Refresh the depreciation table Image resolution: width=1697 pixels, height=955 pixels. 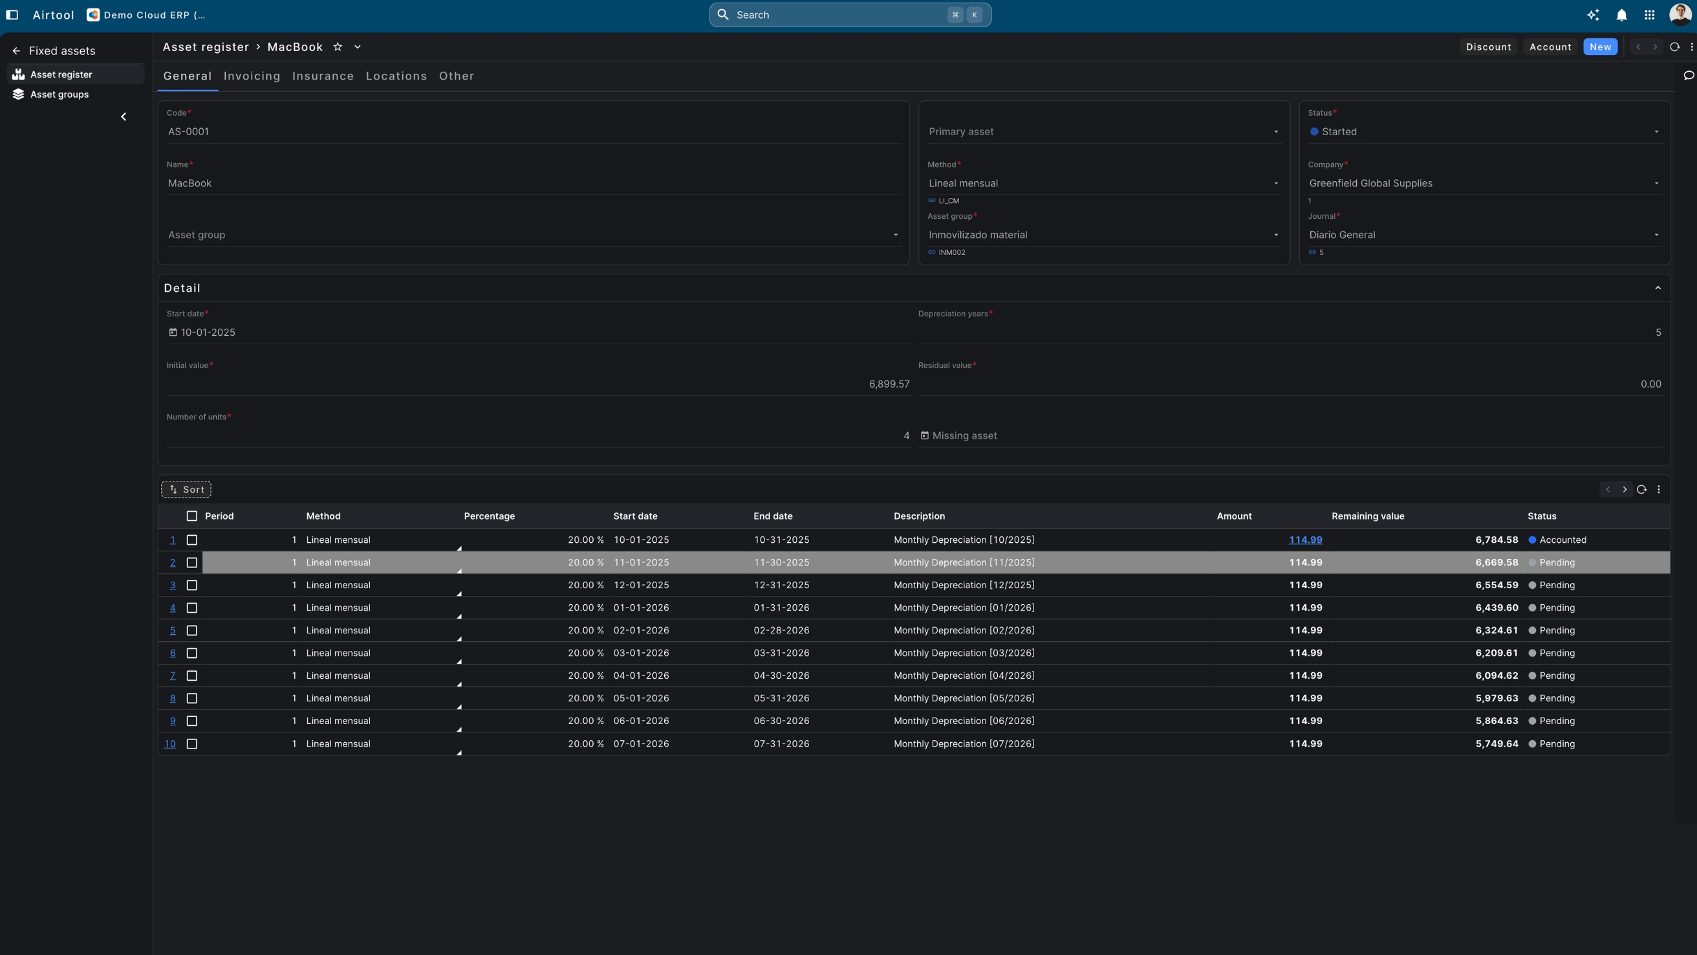point(1641,489)
